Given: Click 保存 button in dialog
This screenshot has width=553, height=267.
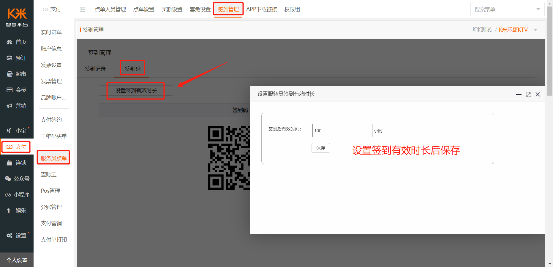Looking at the screenshot, I should click(x=321, y=148).
